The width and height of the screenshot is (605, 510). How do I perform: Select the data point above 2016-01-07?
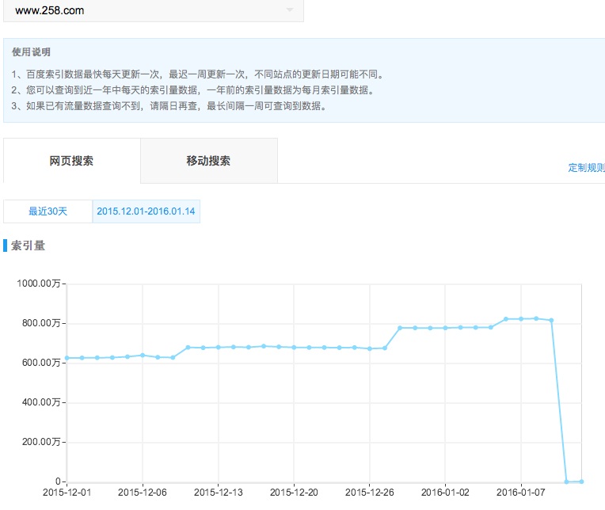(x=521, y=319)
